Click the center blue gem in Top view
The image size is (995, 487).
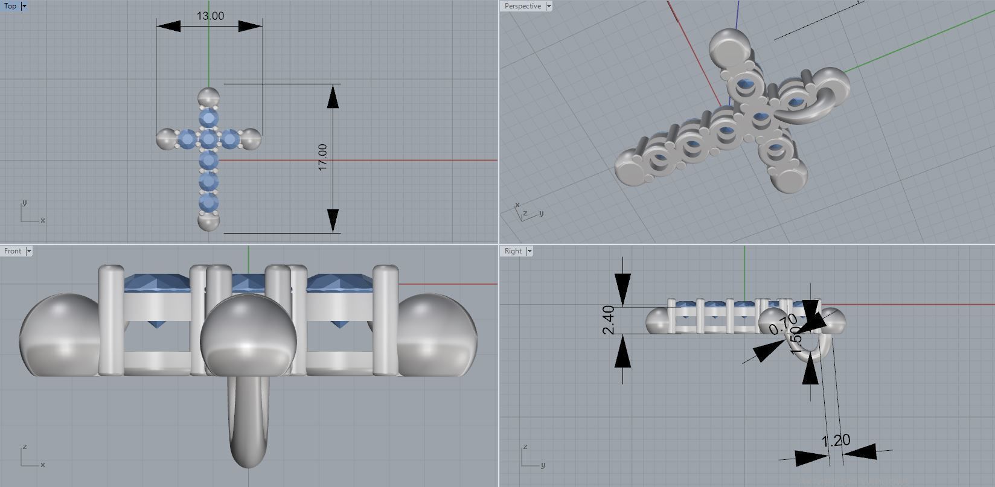click(208, 140)
